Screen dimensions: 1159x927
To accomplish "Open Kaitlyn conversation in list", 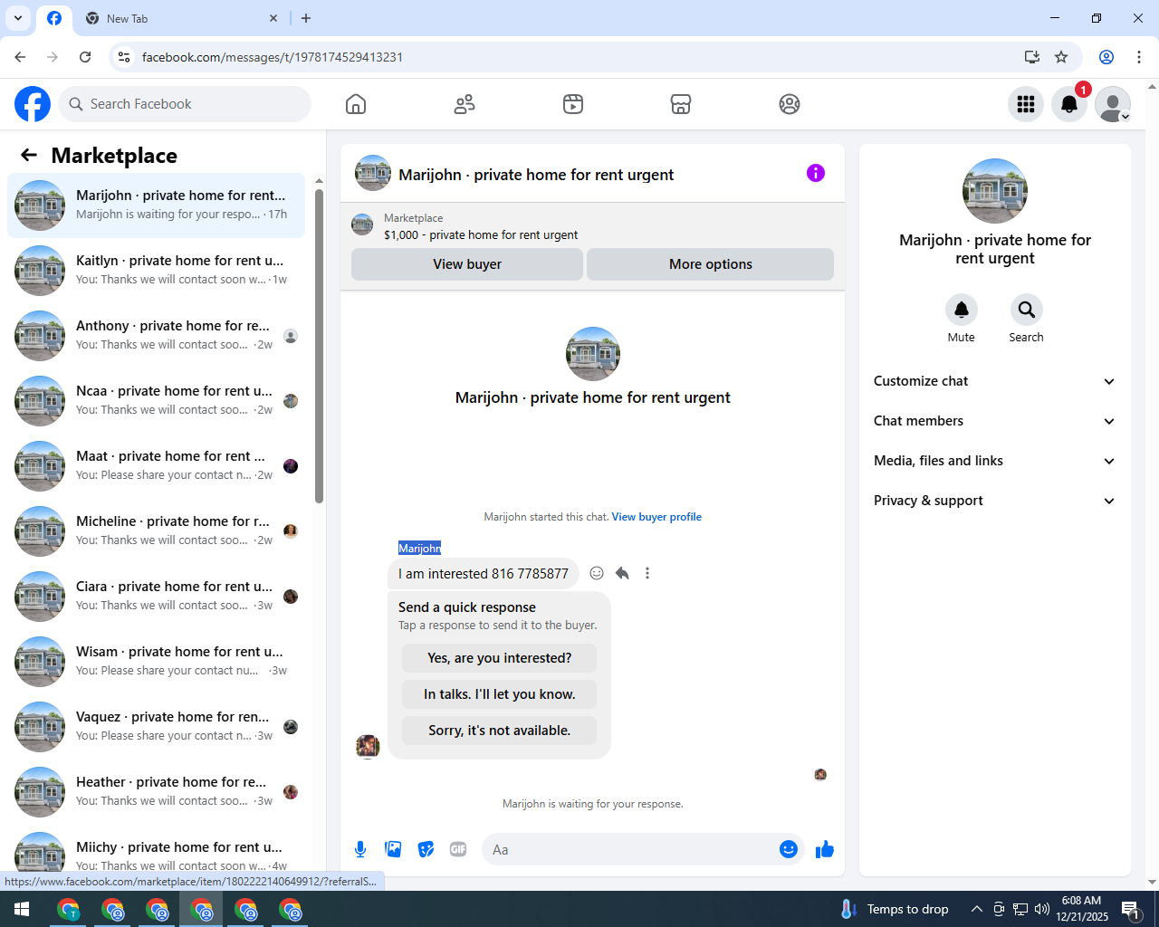I will [x=157, y=271].
